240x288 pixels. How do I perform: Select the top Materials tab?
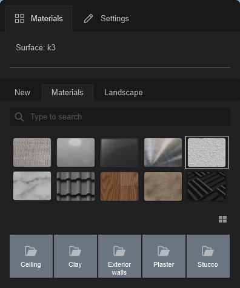pyautogui.click(x=39, y=19)
